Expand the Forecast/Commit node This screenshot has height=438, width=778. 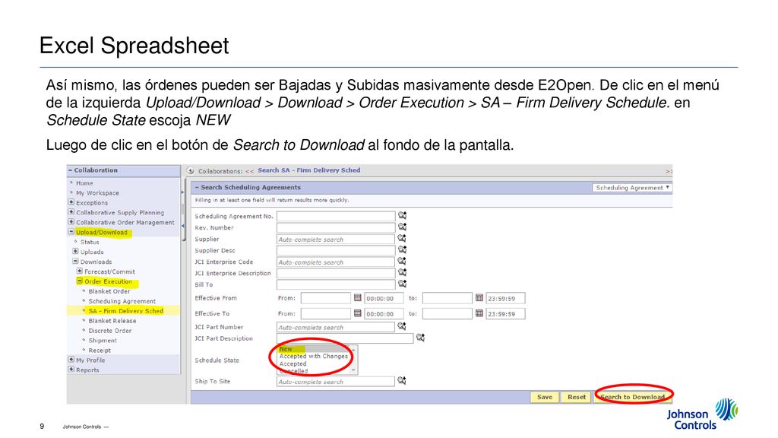click(x=79, y=271)
